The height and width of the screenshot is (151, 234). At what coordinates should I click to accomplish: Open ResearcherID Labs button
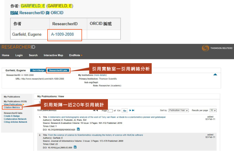coord(58,70)
